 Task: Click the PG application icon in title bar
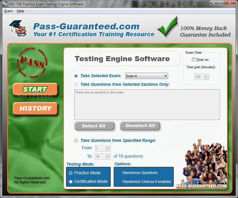[x=5, y=4]
